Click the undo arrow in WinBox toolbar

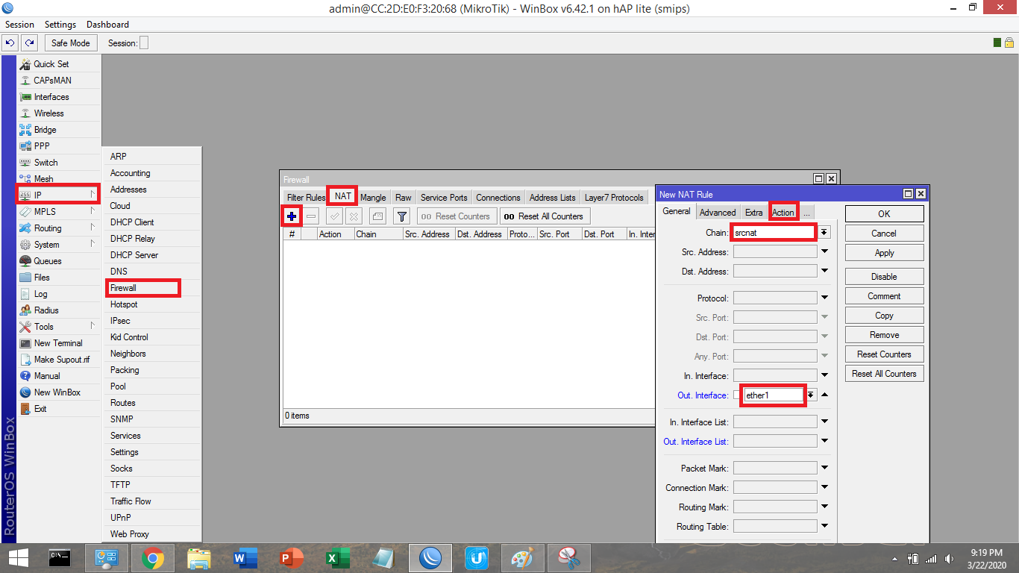(10, 43)
